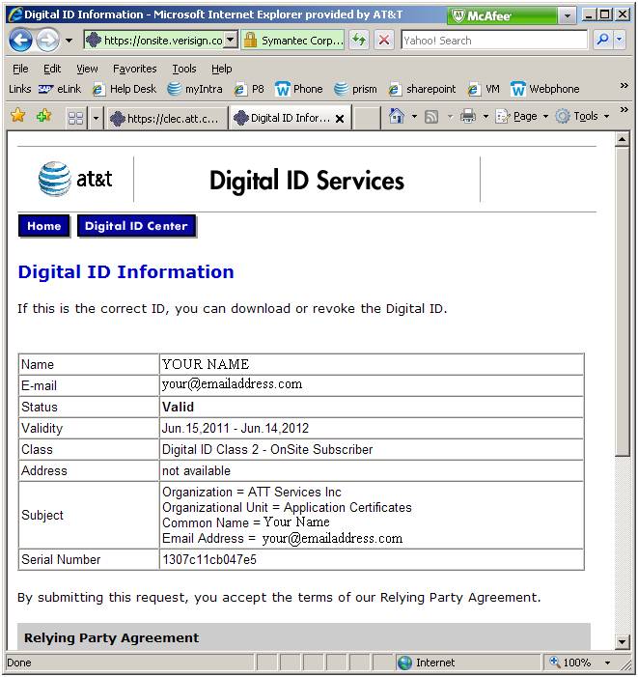Click the Add to Favorites star-plus icon

[44, 115]
